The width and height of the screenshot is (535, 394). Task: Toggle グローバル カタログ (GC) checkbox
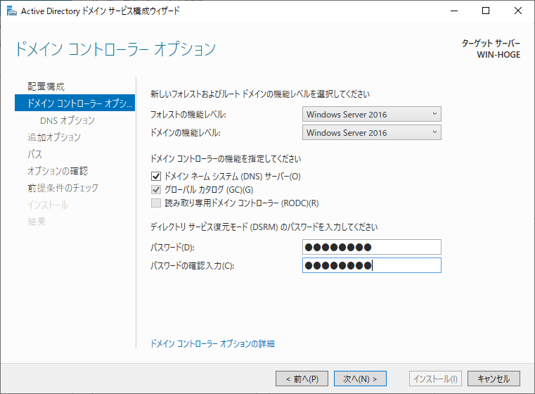tap(156, 189)
